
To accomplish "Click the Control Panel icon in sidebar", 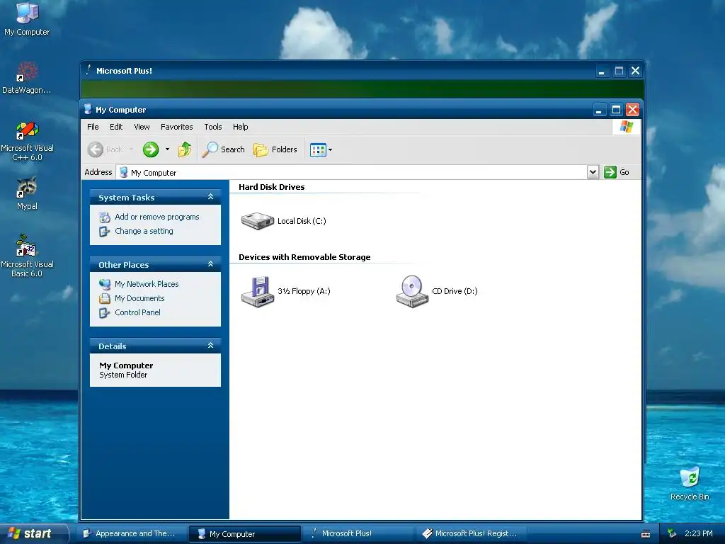I will [x=105, y=312].
